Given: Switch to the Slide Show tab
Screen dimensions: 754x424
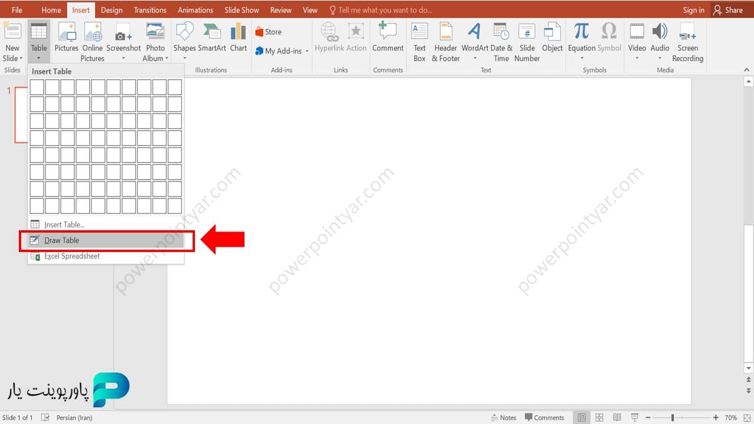Looking at the screenshot, I should tap(242, 10).
